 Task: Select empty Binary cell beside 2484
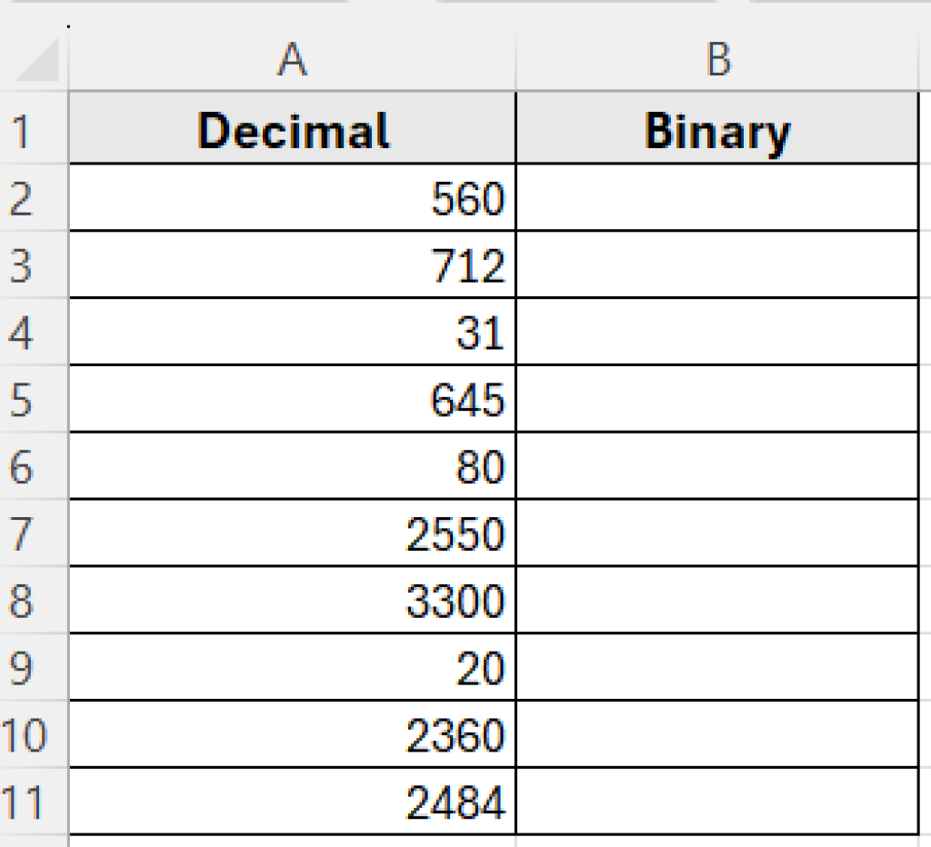point(718,803)
